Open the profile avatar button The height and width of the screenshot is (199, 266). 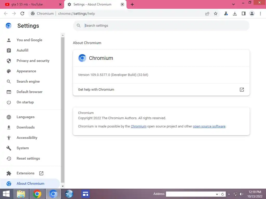252,13
